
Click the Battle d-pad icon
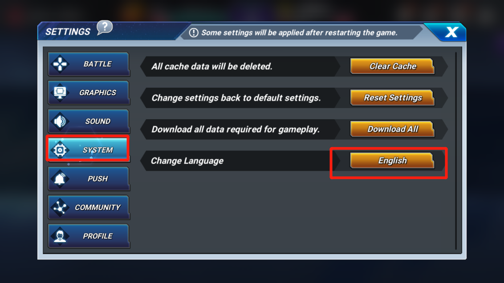[x=60, y=64]
